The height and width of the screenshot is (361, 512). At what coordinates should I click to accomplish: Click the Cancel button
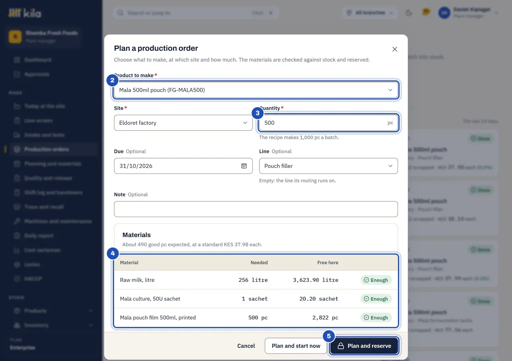click(246, 346)
